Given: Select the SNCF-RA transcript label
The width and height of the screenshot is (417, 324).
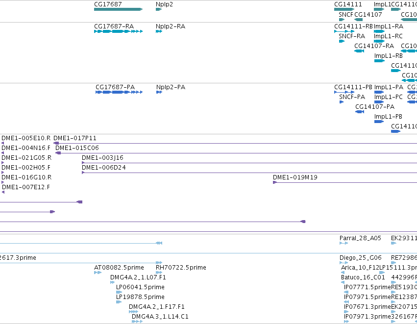Looking at the screenshot, I should [x=352, y=36].
